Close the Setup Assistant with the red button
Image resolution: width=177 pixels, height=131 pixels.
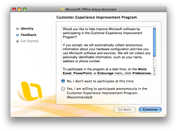[x=14, y=9]
